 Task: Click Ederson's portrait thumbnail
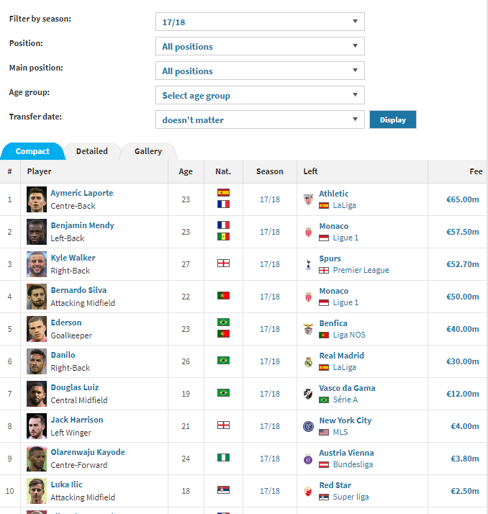pos(37,329)
